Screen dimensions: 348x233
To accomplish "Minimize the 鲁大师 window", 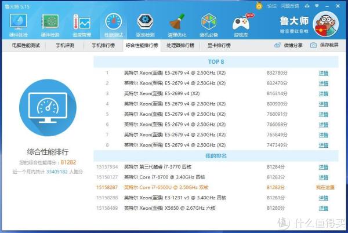I will coord(327,6).
